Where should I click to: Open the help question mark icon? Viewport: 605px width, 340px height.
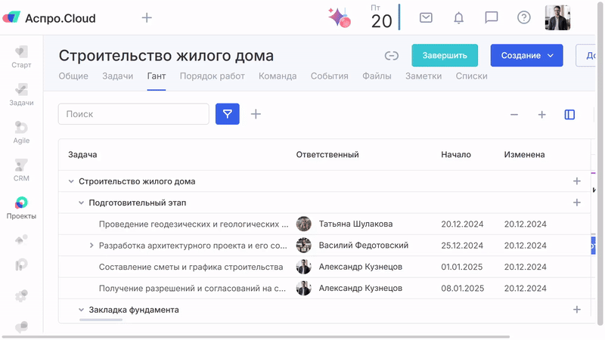pyautogui.click(x=523, y=17)
